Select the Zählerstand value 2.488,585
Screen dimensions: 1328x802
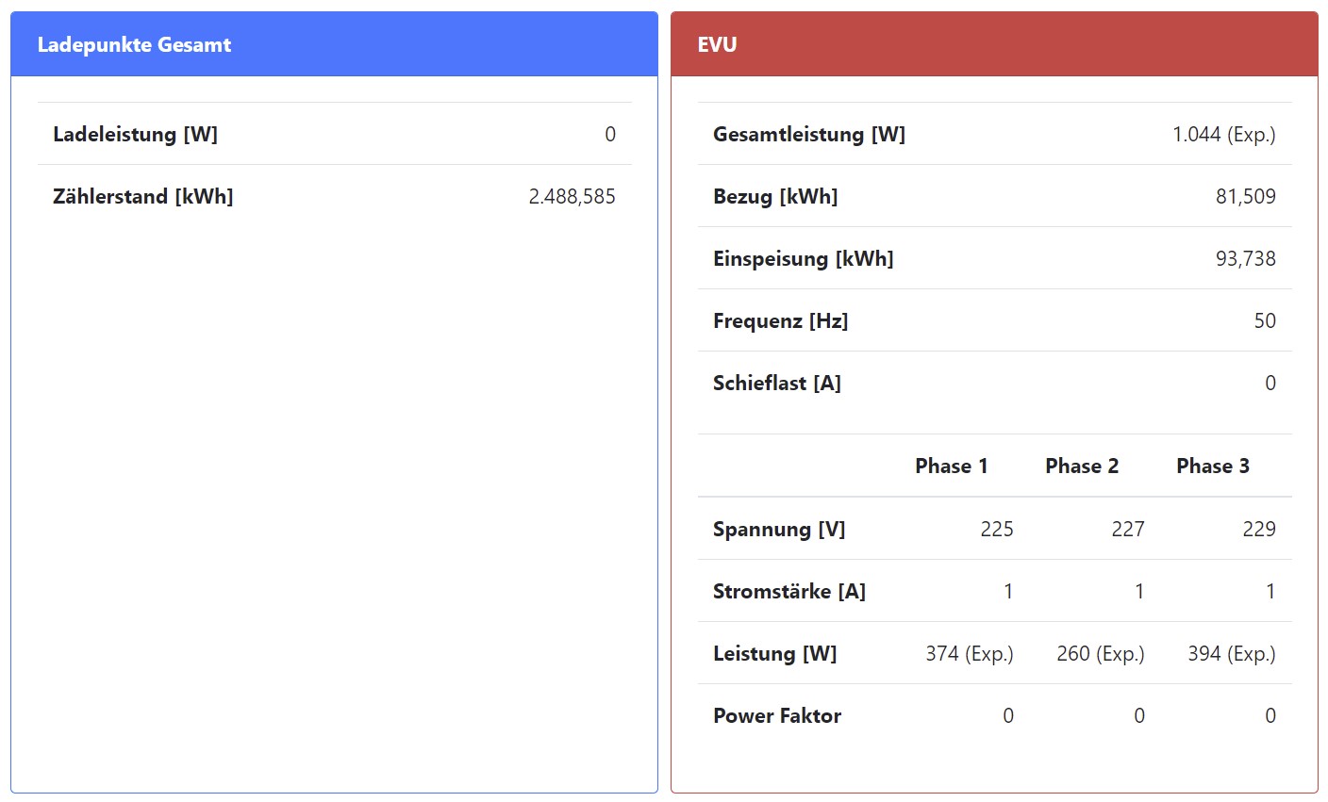[572, 196]
